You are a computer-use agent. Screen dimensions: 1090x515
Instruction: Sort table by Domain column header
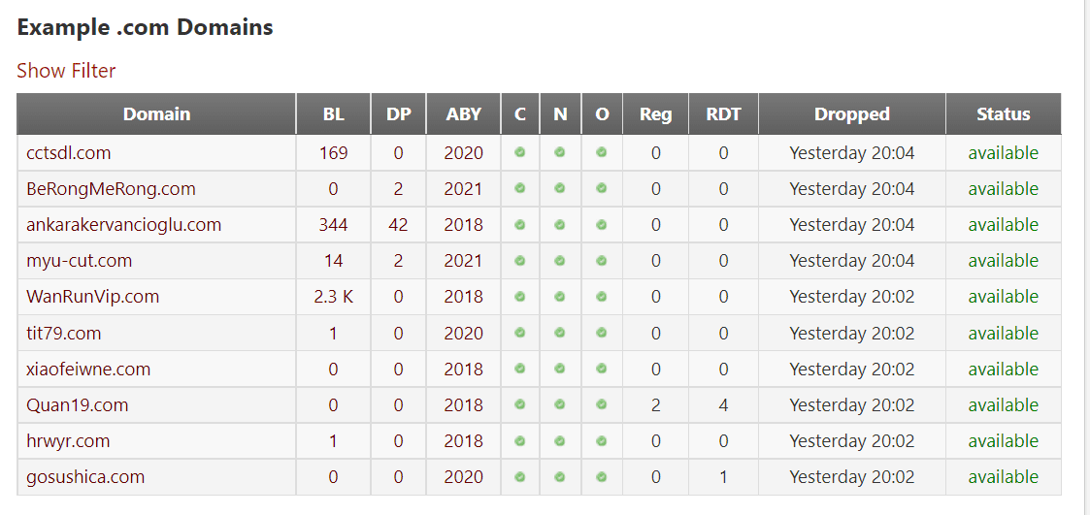coord(156,114)
